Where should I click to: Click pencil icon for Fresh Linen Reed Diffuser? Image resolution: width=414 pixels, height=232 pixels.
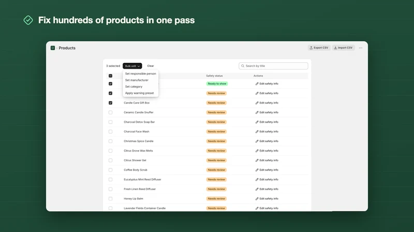tap(257, 189)
